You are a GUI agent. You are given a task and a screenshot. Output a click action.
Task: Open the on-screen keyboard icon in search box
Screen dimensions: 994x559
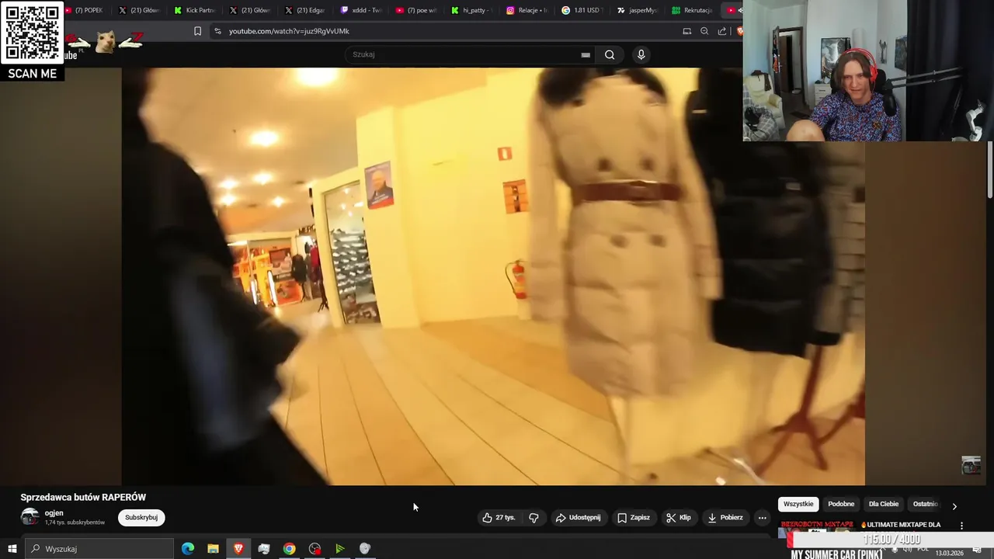coord(585,54)
